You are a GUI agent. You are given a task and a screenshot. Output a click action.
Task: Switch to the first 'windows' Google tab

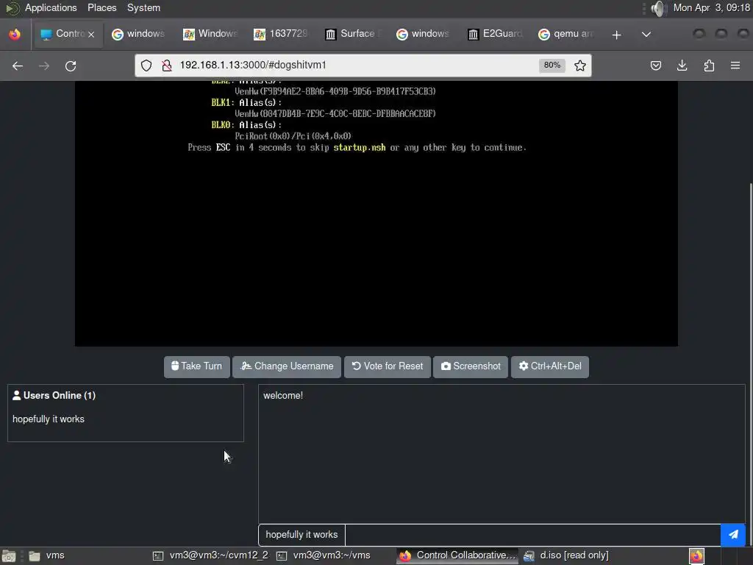click(139, 34)
